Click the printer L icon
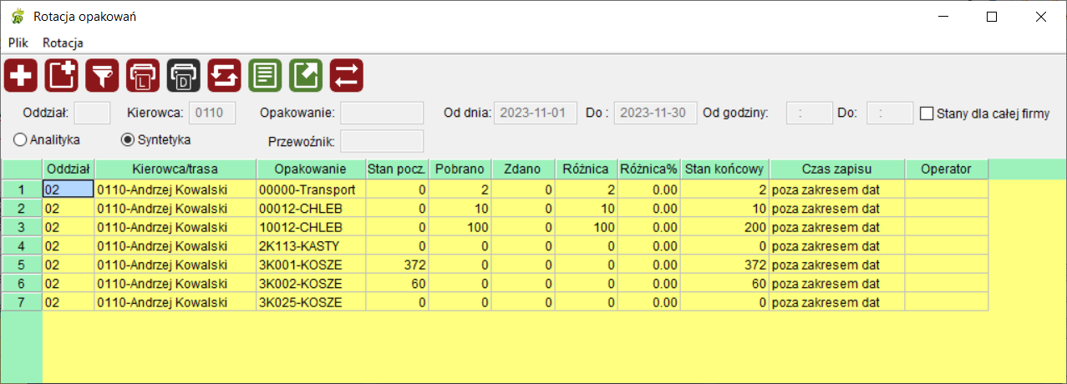1067x384 pixels. click(x=143, y=76)
